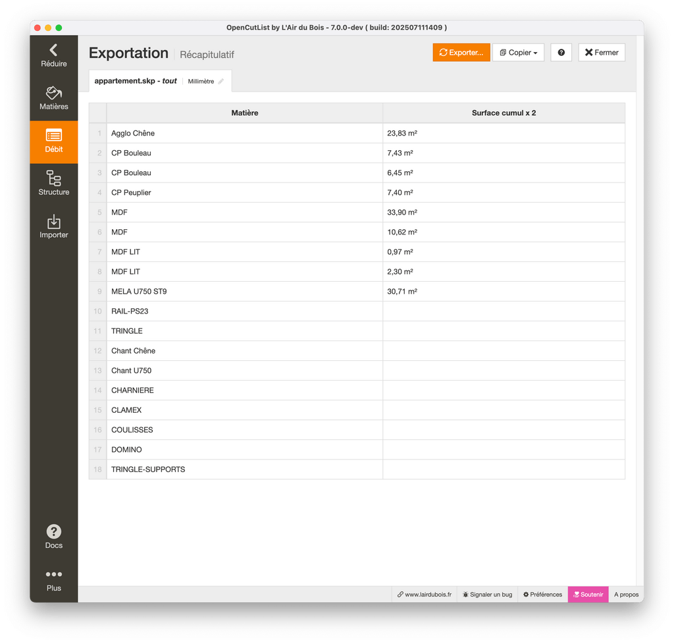The width and height of the screenshot is (674, 642).
Task: Click the 23,83 m² surface cell
Action: [x=504, y=133]
